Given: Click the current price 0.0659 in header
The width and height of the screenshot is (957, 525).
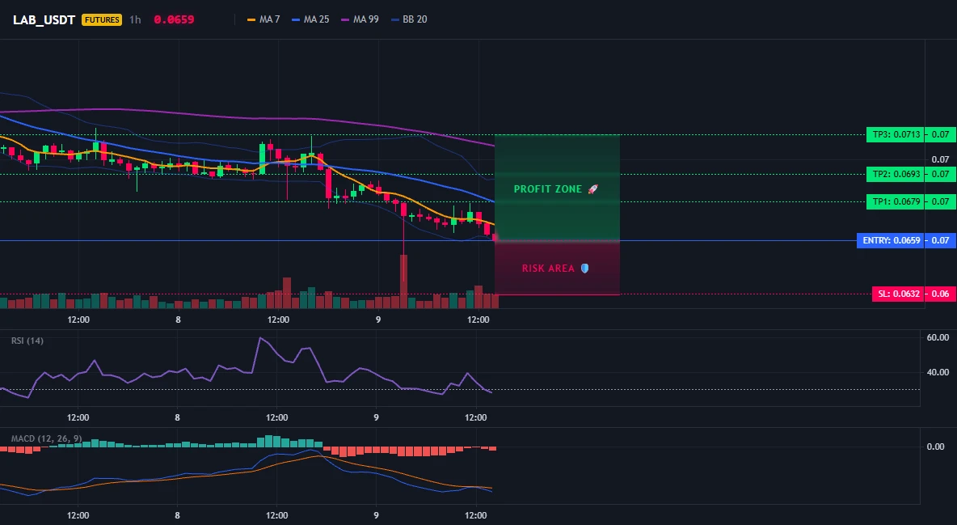Looking at the screenshot, I should 174,19.
